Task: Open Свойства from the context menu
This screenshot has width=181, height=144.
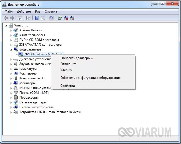Action: pos(68,86)
